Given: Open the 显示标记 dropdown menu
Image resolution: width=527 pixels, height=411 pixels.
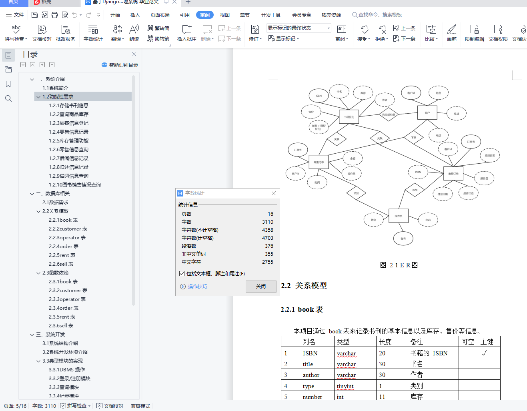Looking at the screenshot, I should (x=284, y=38).
